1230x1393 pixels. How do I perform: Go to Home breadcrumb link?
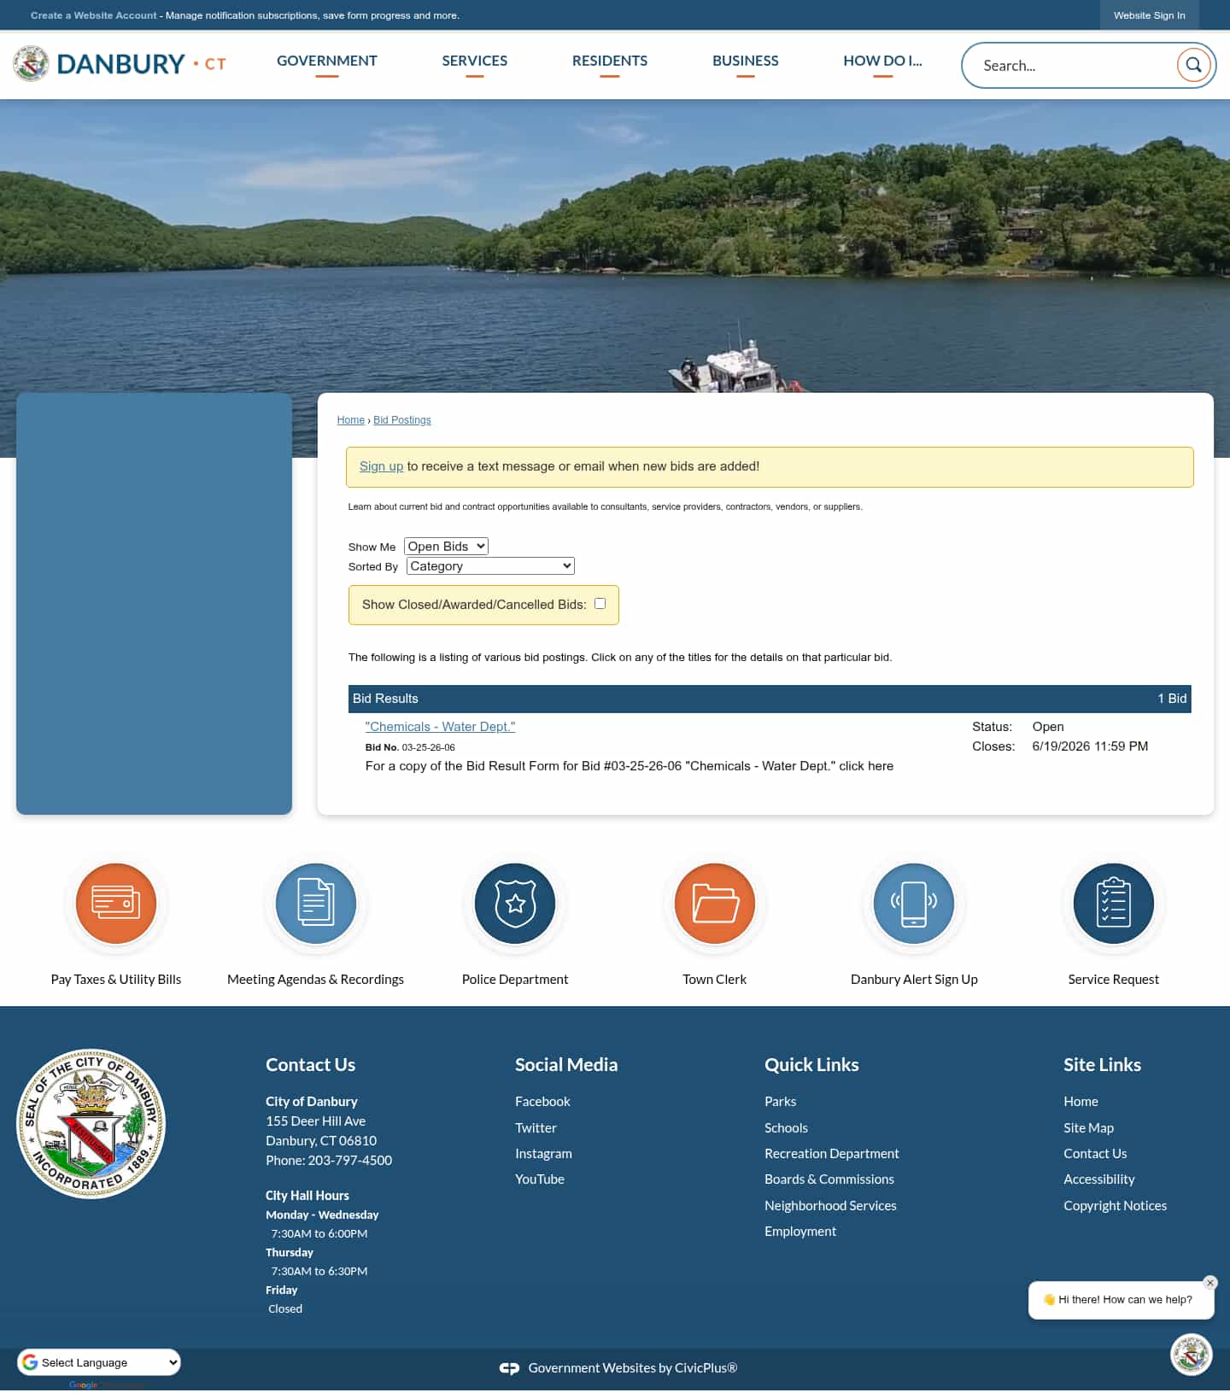351,420
